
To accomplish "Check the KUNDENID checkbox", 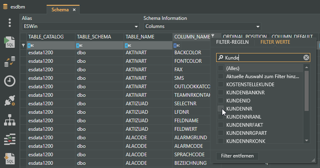I will [220, 100].
